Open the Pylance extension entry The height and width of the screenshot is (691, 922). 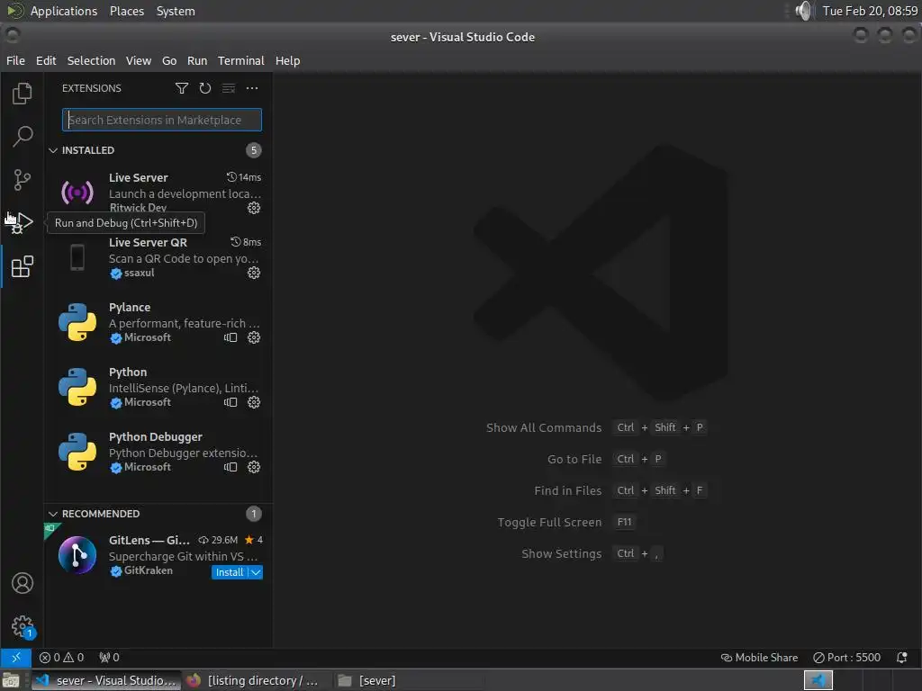point(158,322)
